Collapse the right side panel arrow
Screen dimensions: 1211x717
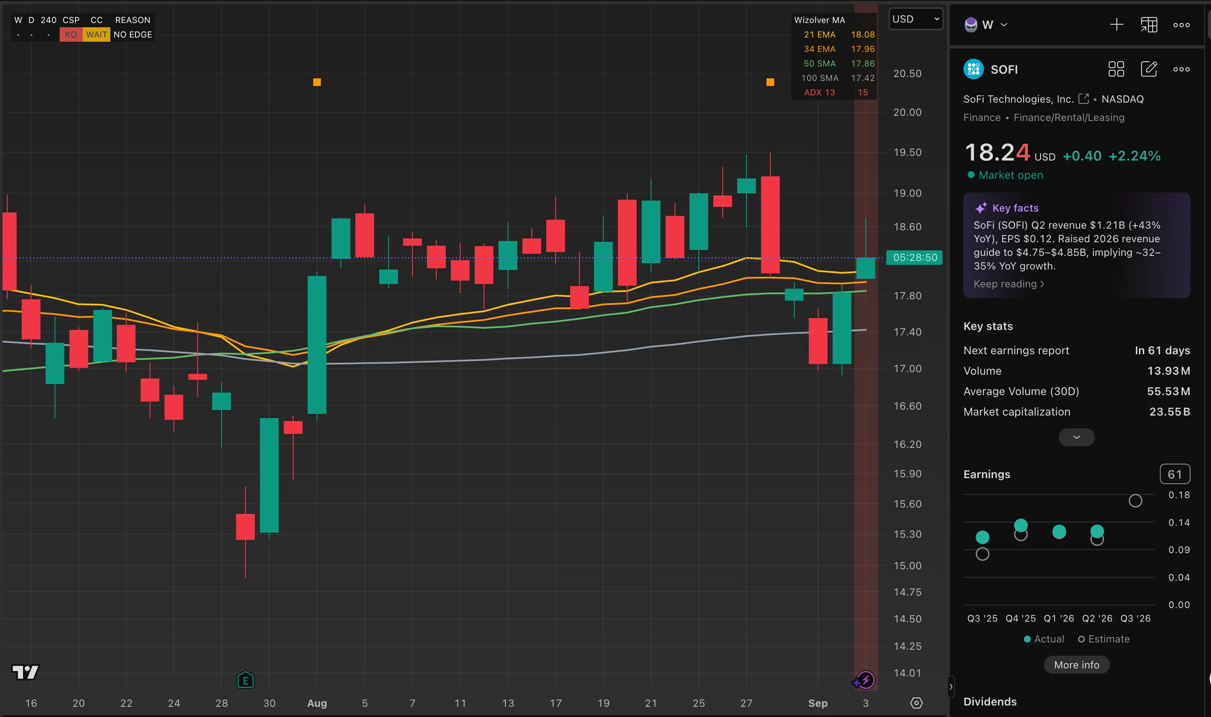click(x=951, y=687)
